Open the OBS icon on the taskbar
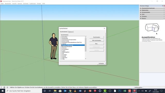The width and height of the screenshot is (165, 93). (x=110, y=91)
